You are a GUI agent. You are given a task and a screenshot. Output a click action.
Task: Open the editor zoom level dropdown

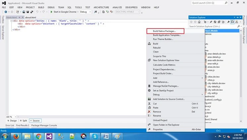[11, 117]
